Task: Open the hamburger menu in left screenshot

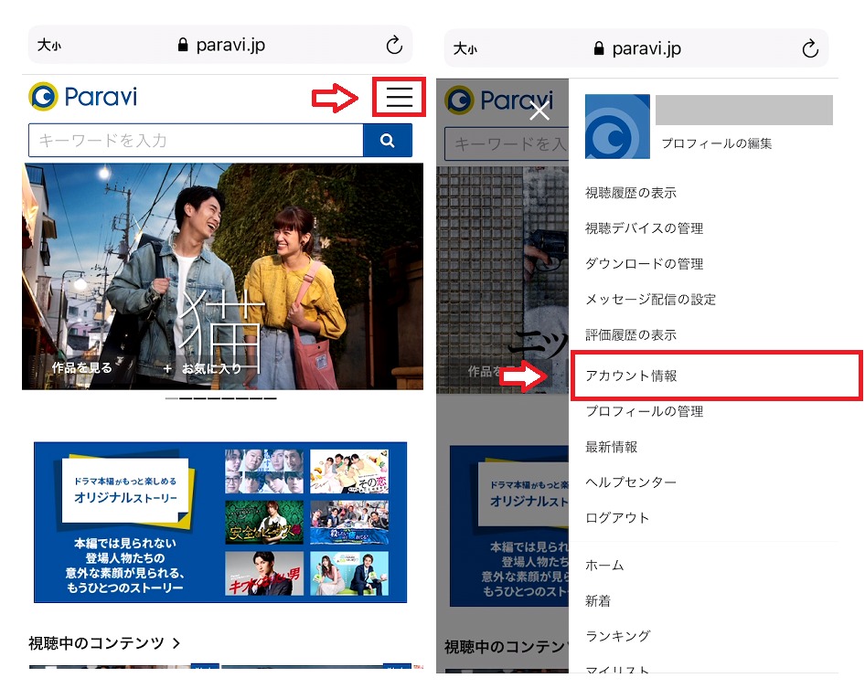Action: (400, 97)
